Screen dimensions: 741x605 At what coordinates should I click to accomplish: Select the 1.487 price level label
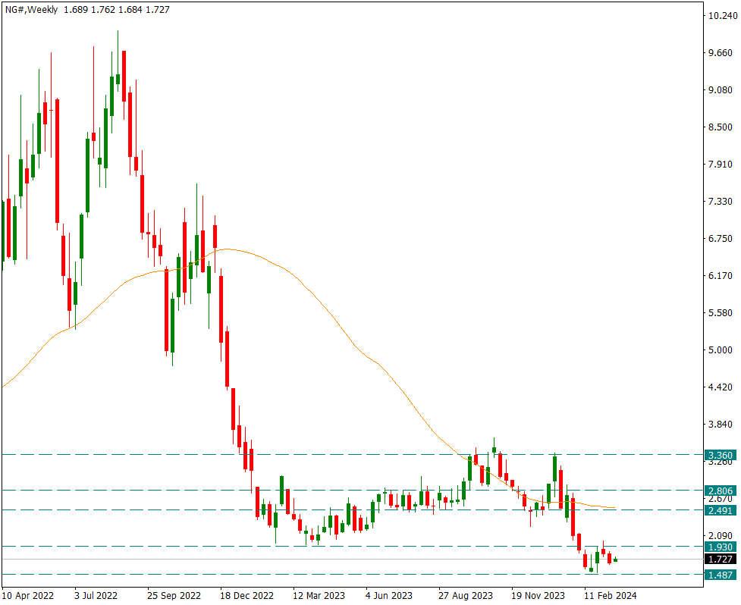tap(721, 575)
